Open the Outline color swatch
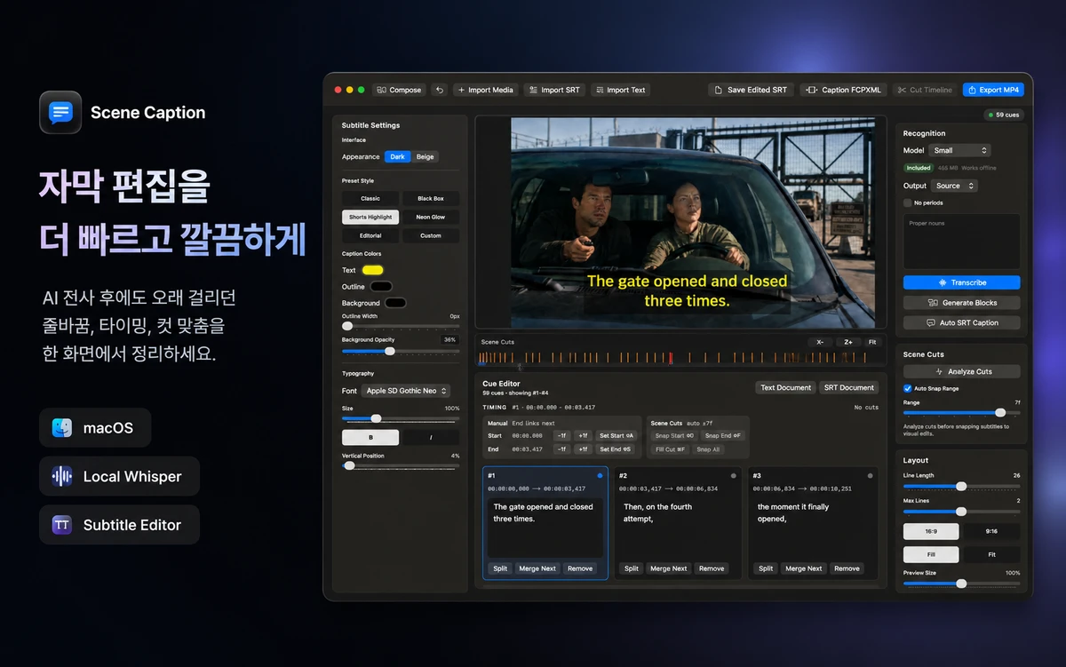Viewport: 1066px width, 667px height. 381,286
